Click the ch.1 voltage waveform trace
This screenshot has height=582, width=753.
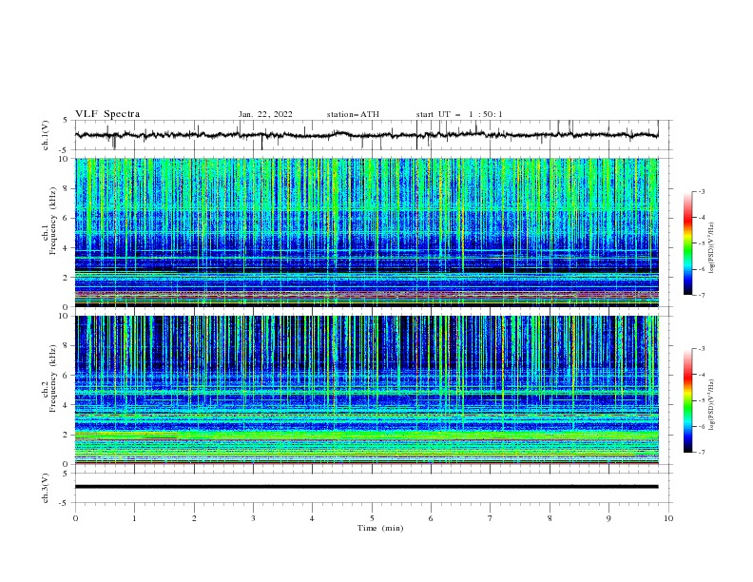click(x=366, y=135)
